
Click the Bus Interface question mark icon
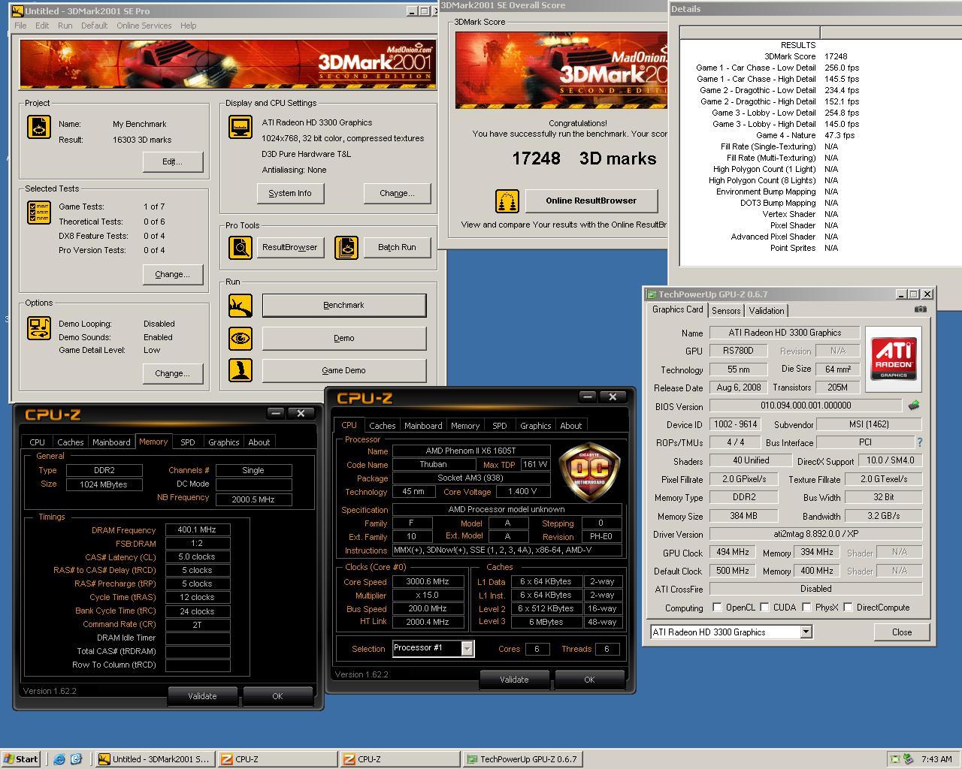coord(920,442)
